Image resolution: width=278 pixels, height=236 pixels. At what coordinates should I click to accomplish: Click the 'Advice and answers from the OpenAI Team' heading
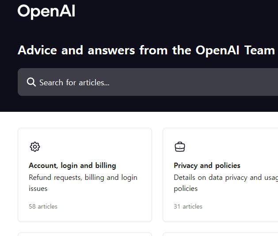[146, 50]
